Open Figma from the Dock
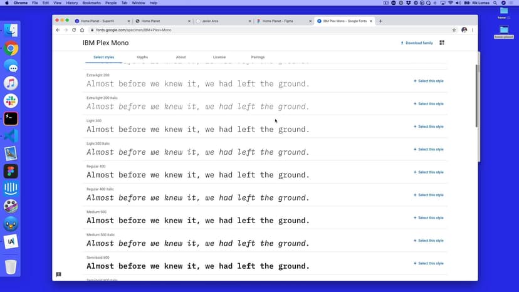The height and width of the screenshot is (292, 519). pos(11,171)
